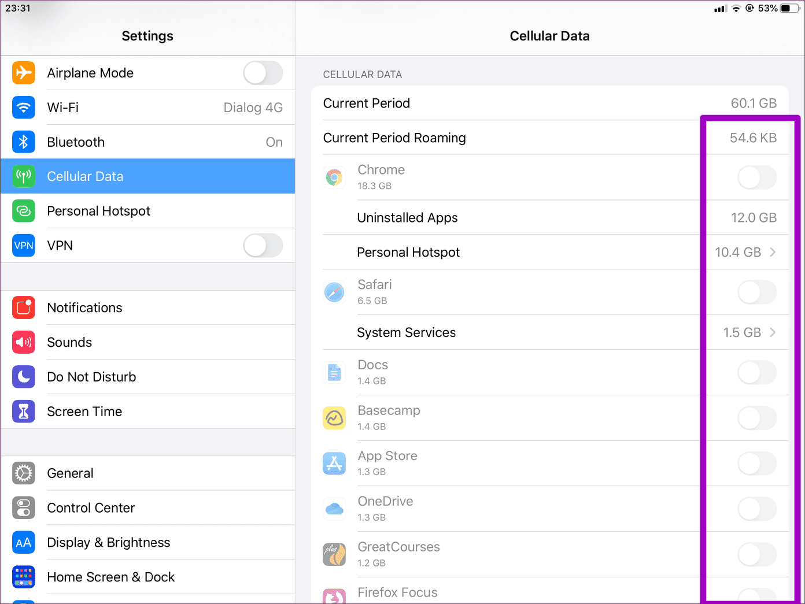Tap the Control Center switches icon
This screenshot has height=604, width=805.
[x=24, y=508]
